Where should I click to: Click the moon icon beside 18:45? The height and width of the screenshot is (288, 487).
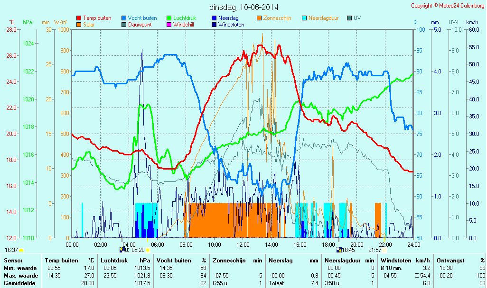(x=339, y=250)
